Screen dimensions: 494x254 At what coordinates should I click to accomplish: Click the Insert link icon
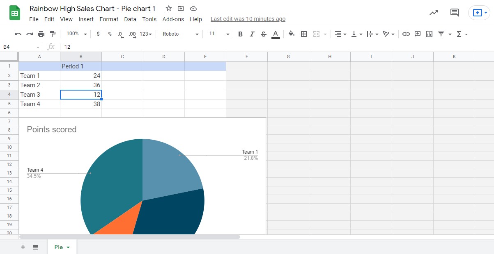(x=406, y=34)
